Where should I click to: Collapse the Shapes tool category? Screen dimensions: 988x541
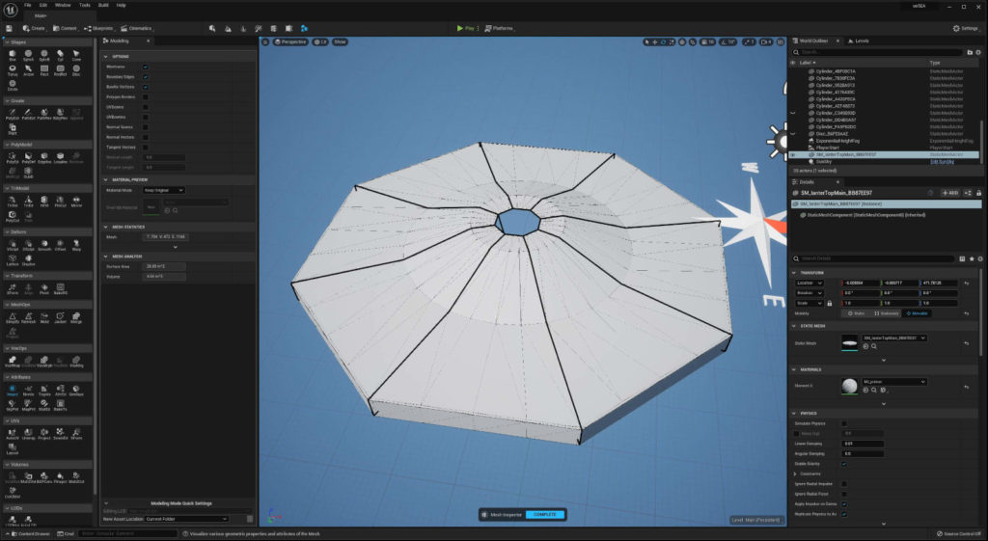tap(7, 42)
